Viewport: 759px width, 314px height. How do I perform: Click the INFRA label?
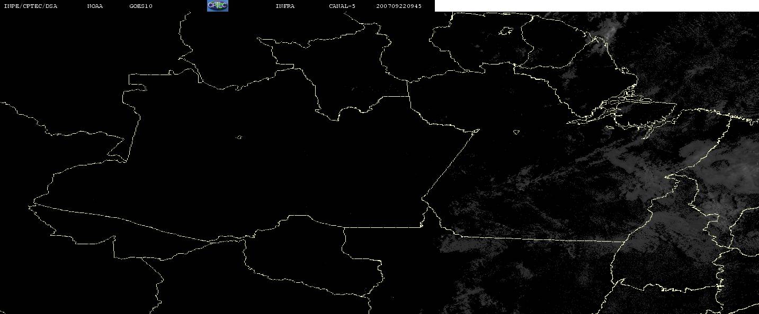point(285,6)
